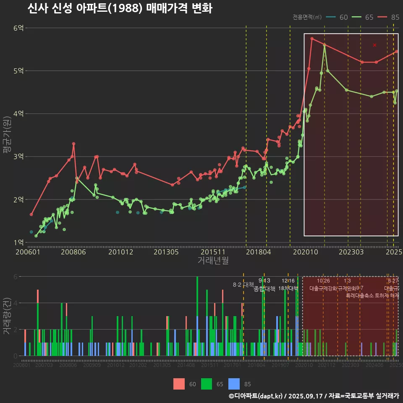Click the red X marker in highlighted area
This screenshot has width=403, height=403.
click(374, 45)
